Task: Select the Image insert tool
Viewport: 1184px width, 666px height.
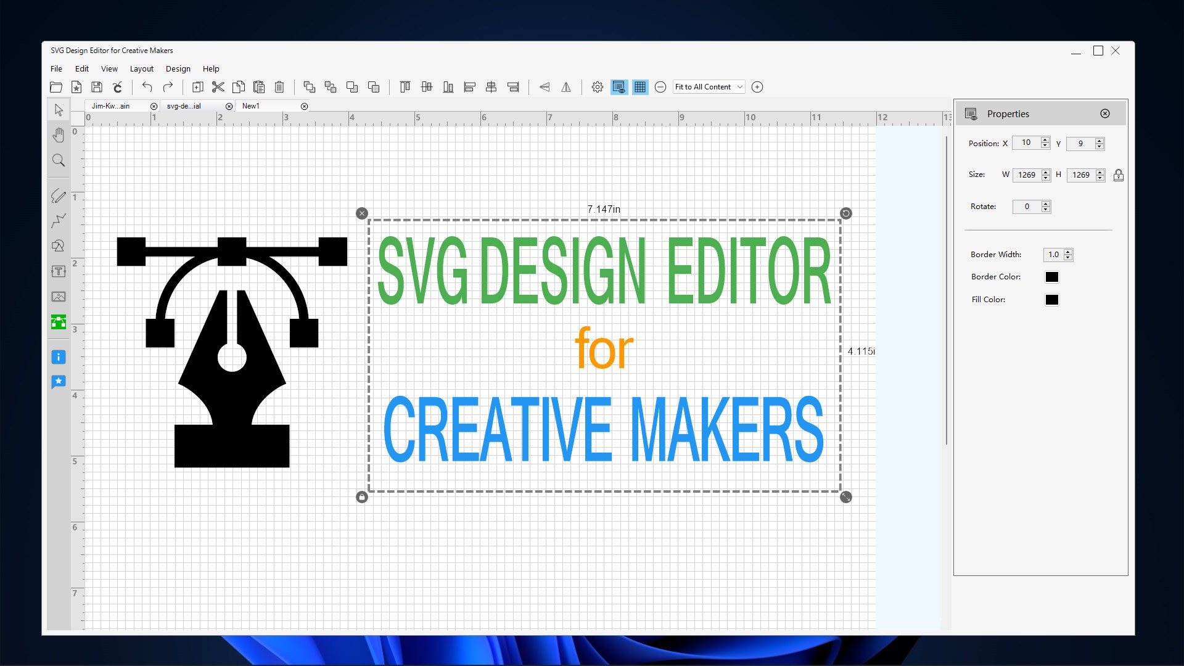Action: click(59, 297)
